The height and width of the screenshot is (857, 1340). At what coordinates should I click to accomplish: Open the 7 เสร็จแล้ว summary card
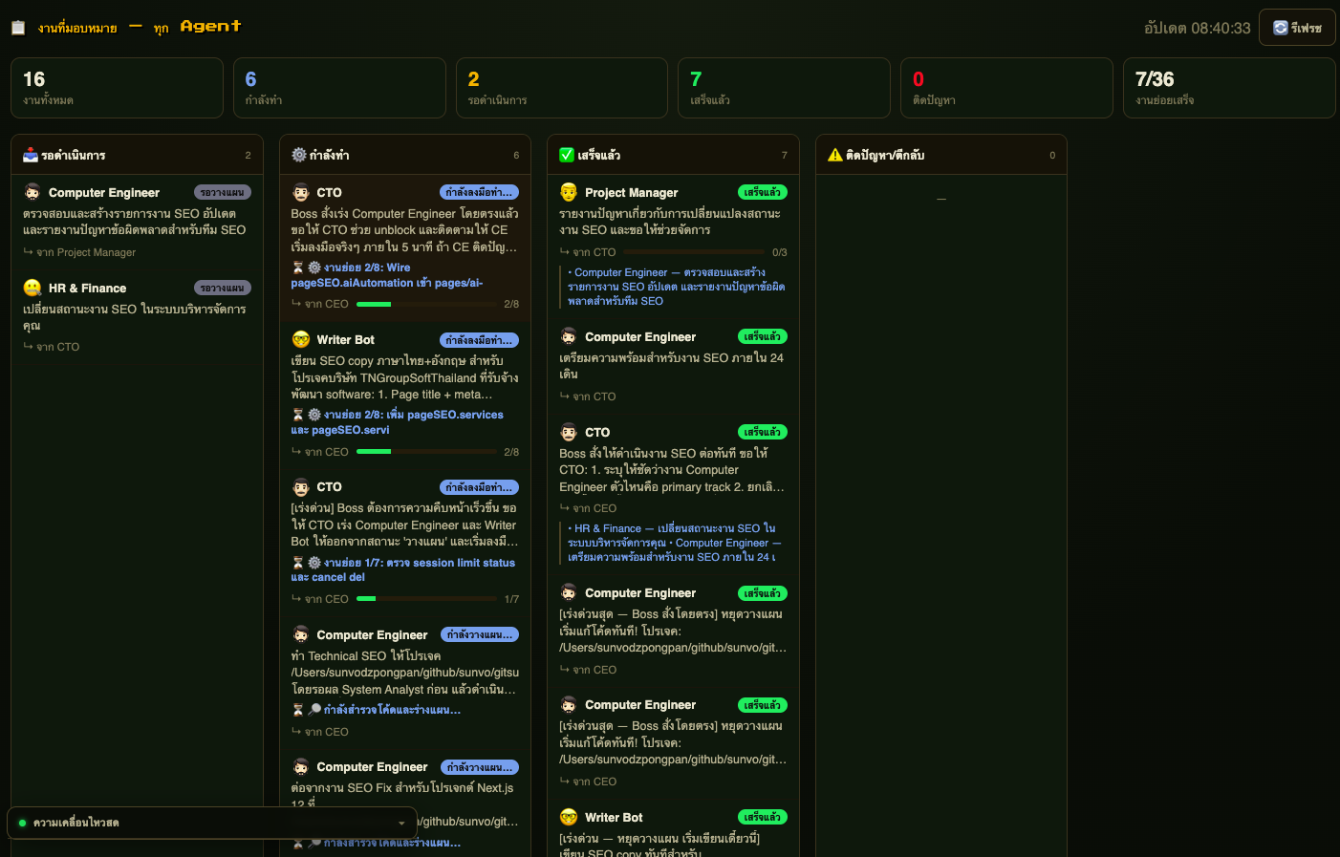point(784,88)
